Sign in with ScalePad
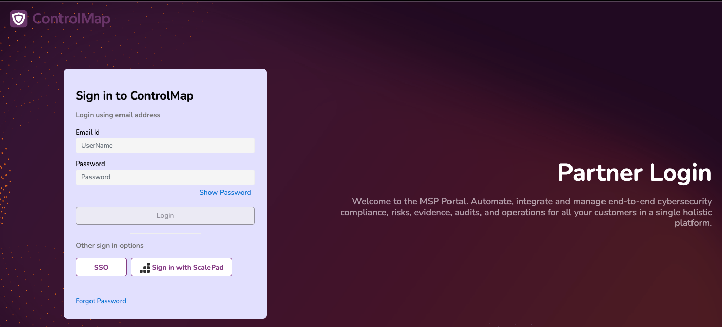The width and height of the screenshot is (722, 327). (182, 267)
